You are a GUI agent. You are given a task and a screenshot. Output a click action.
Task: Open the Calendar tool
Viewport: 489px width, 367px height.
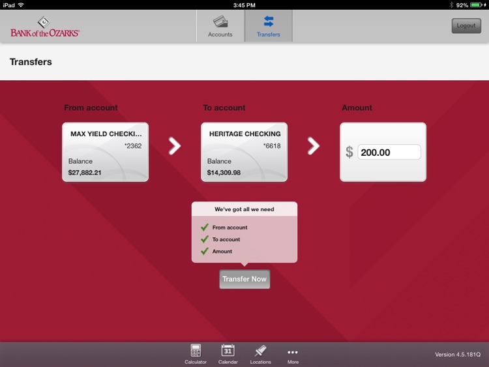(x=228, y=354)
